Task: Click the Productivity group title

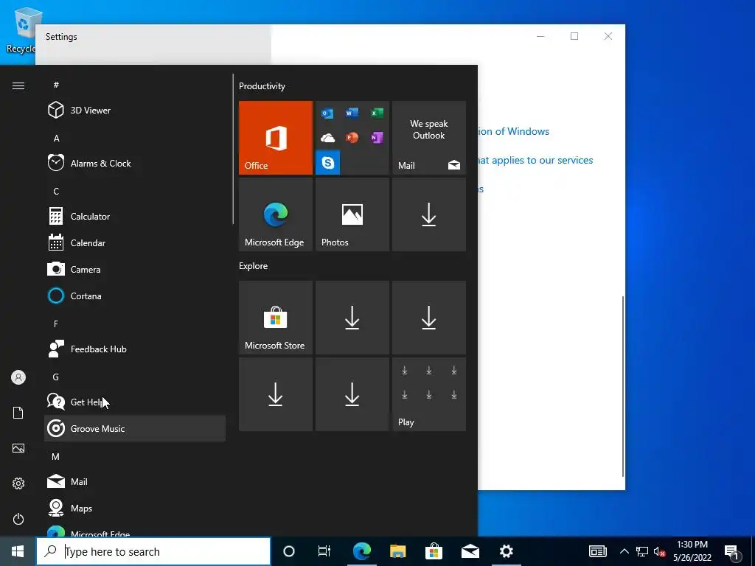Action: 262,86
